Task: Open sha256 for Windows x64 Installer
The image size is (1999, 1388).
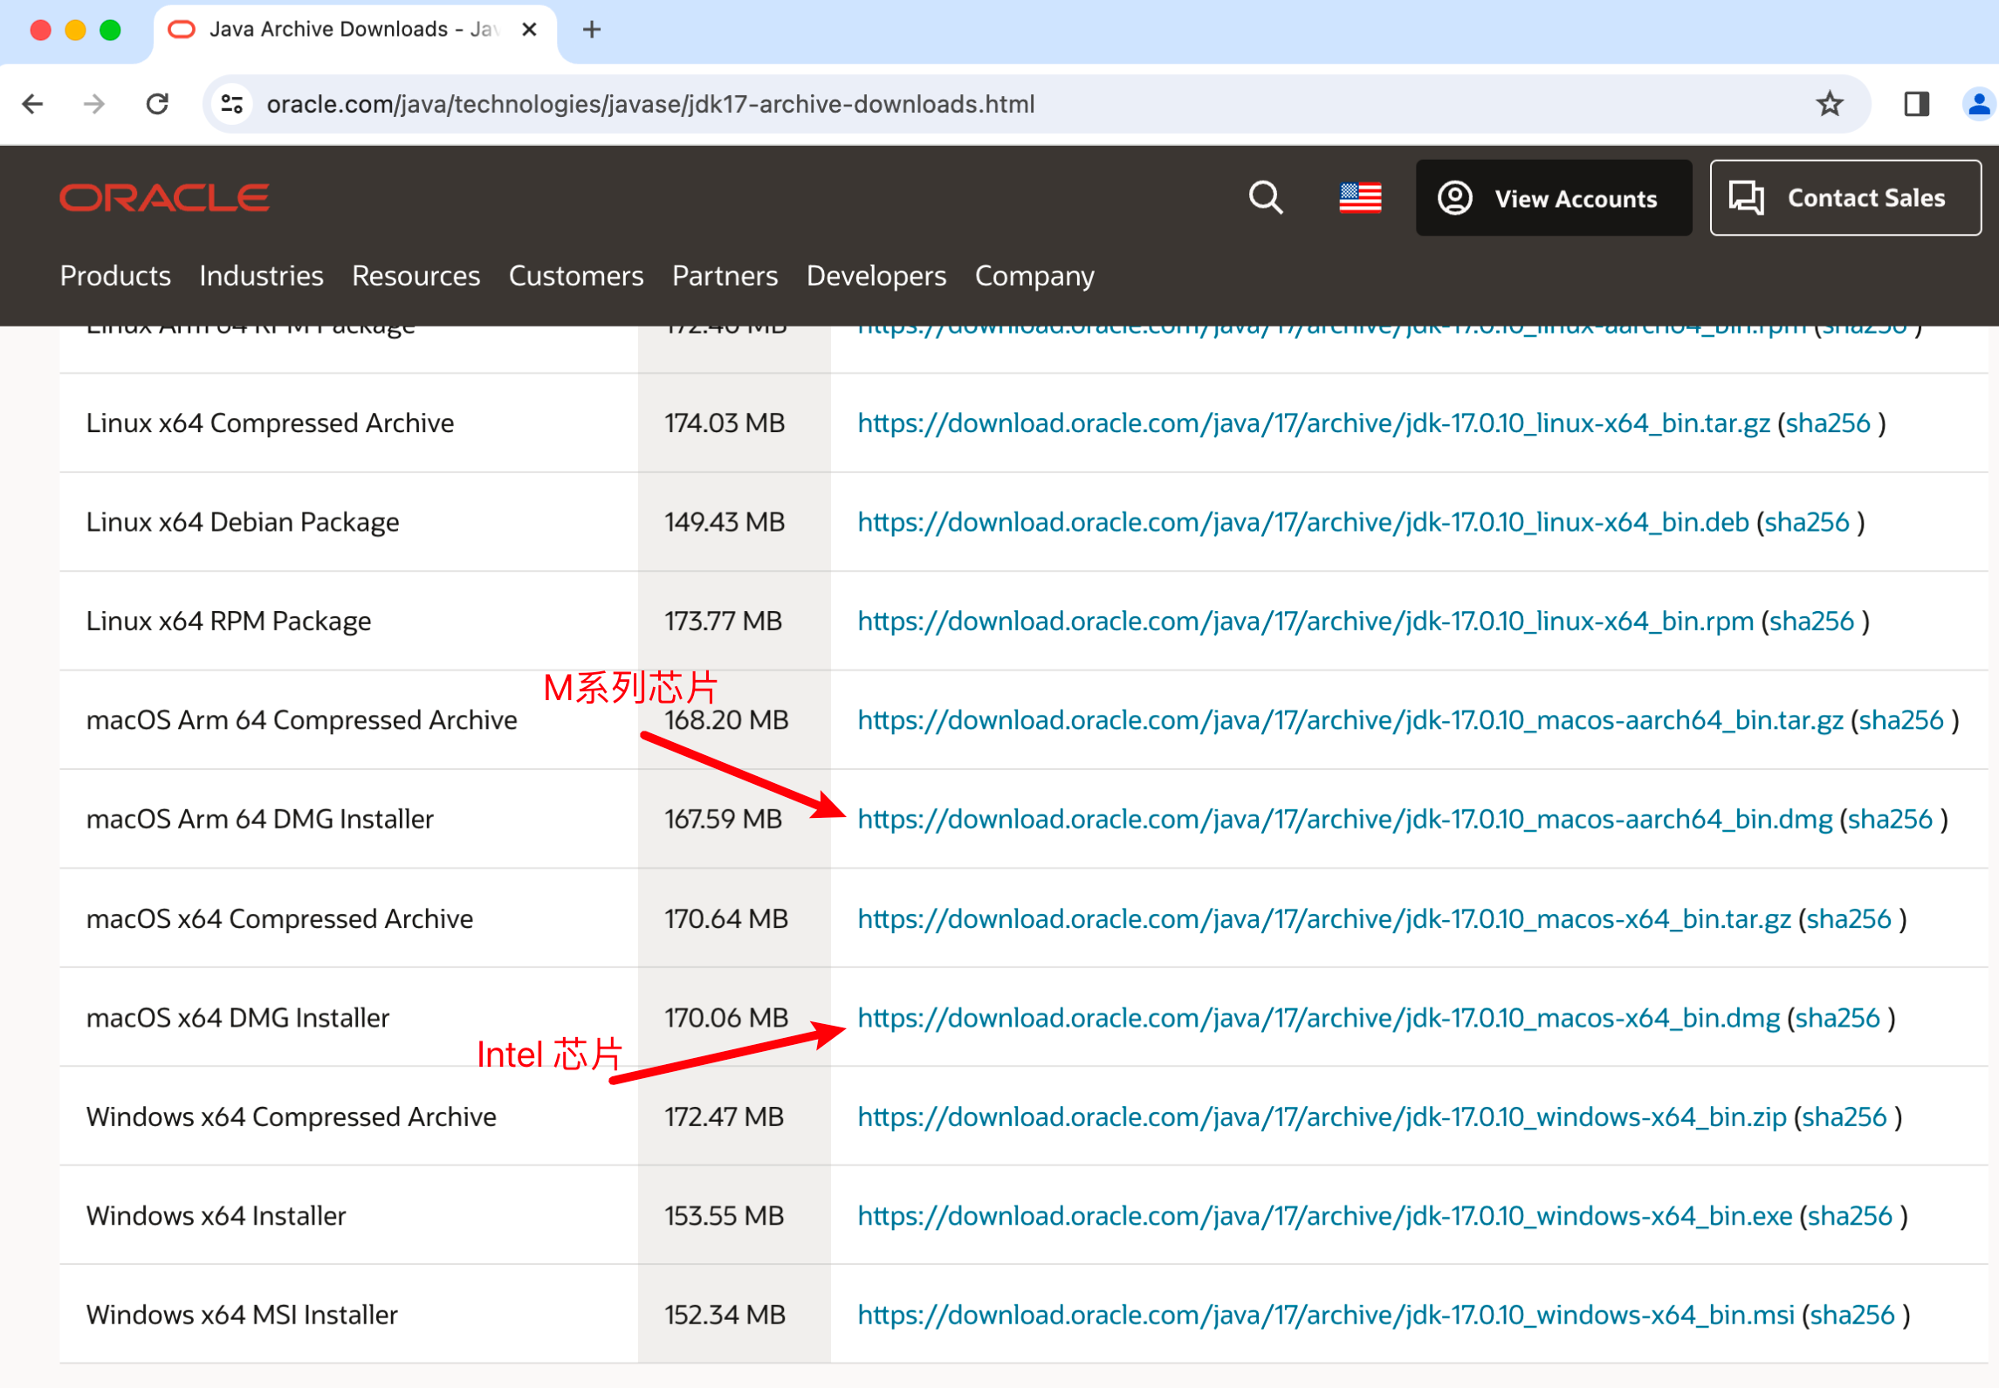Action: pyautogui.click(x=1849, y=1216)
